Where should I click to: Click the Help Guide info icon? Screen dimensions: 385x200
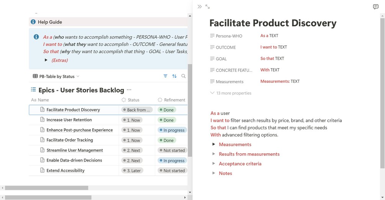[33, 22]
